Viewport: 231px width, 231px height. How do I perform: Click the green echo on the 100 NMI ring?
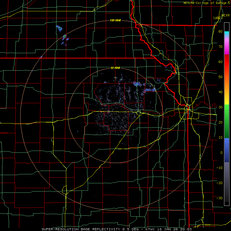pyautogui.click(x=64, y=36)
